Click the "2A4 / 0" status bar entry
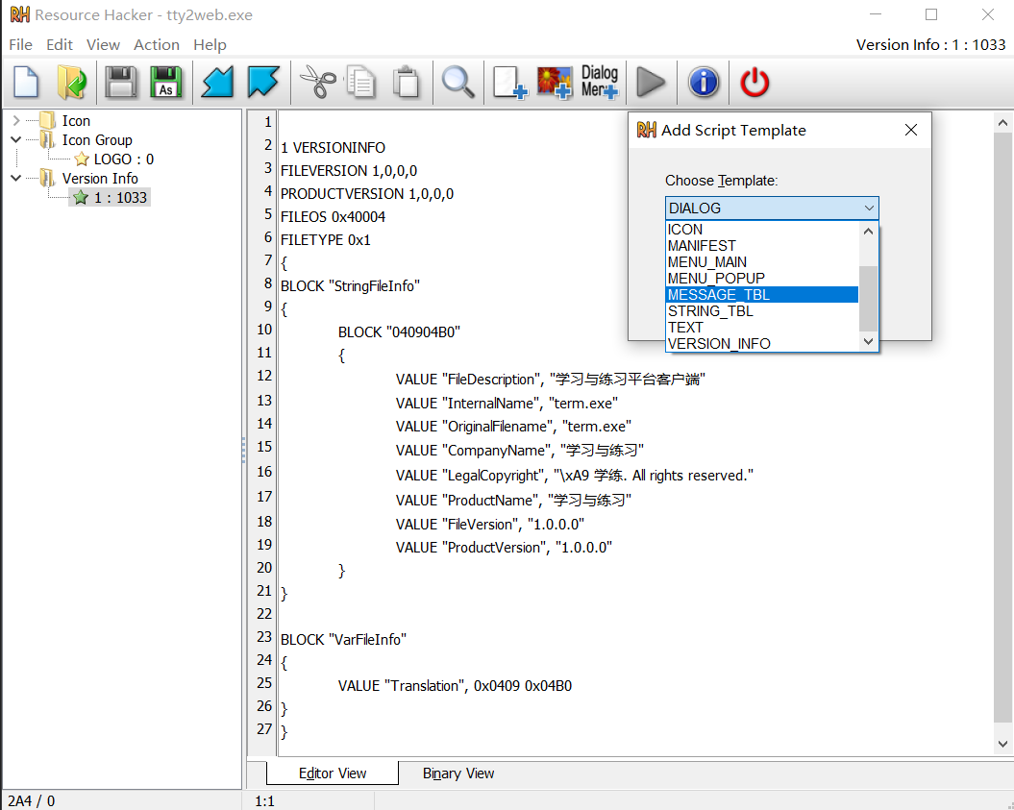The image size is (1014, 810). click(x=31, y=801)
